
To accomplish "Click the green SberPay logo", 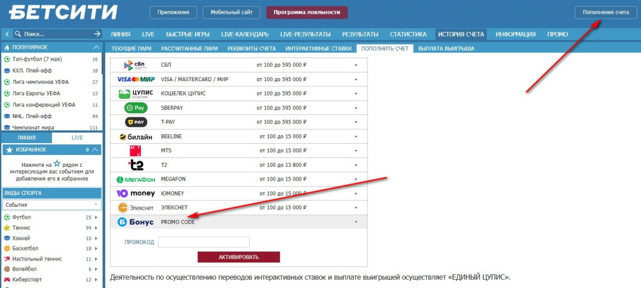I will [136, 107].
